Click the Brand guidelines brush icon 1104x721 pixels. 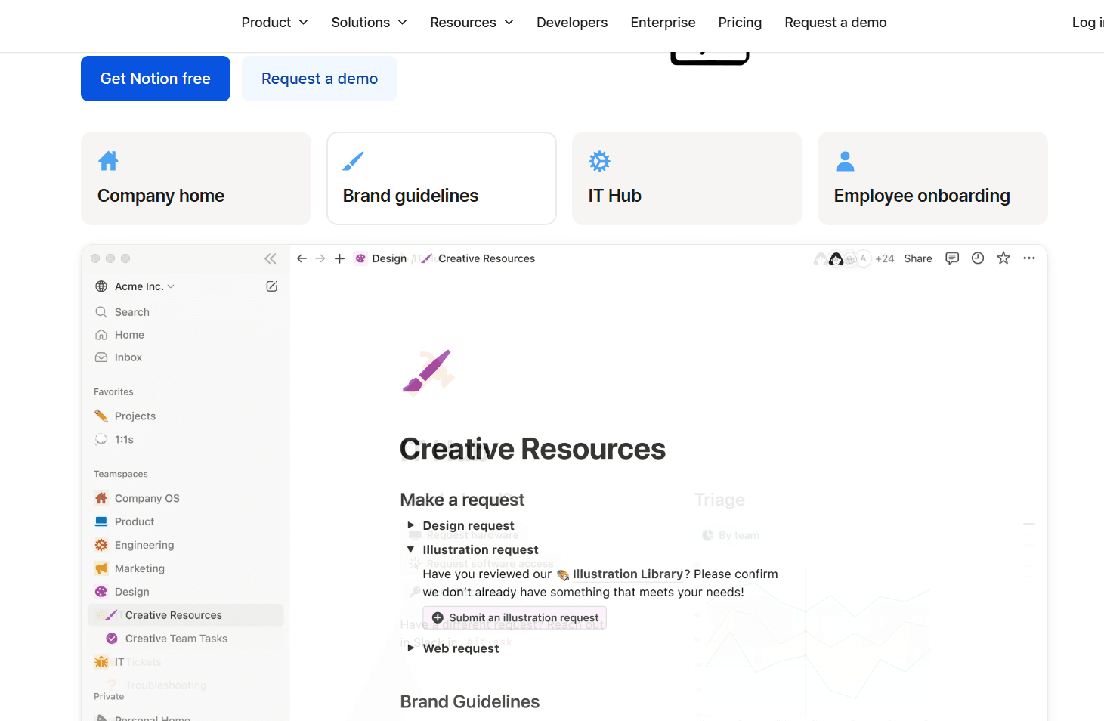coord(353,161)
